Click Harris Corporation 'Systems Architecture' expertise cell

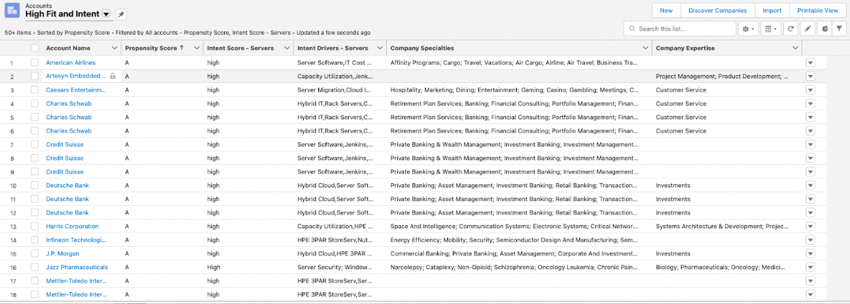(x=722, y=226)
